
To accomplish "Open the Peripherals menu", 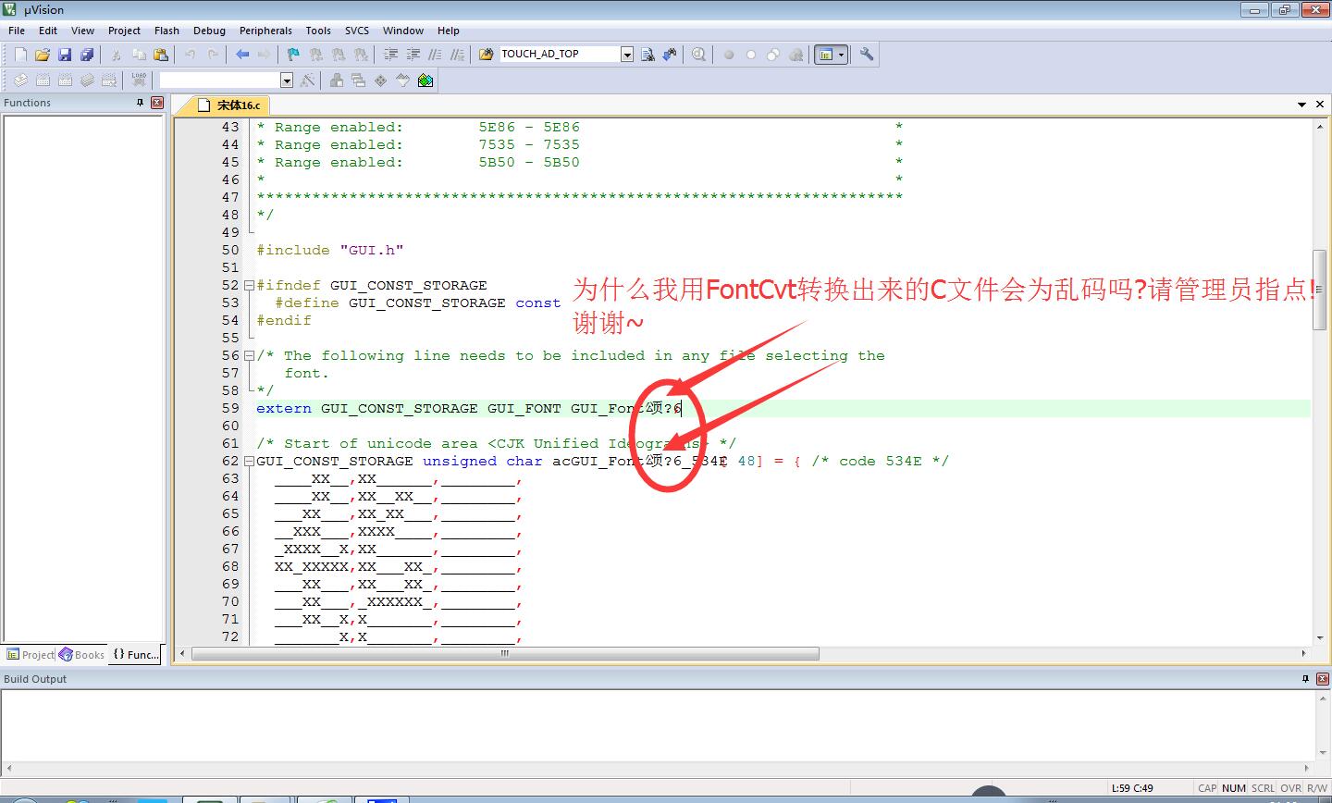I will 265,31.
